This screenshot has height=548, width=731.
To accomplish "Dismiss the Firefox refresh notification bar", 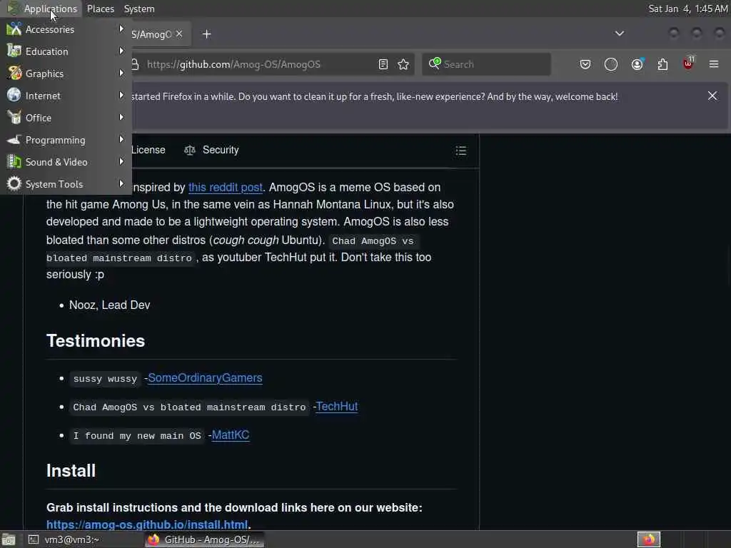I will pyautogui.click(x=712, y=96).
